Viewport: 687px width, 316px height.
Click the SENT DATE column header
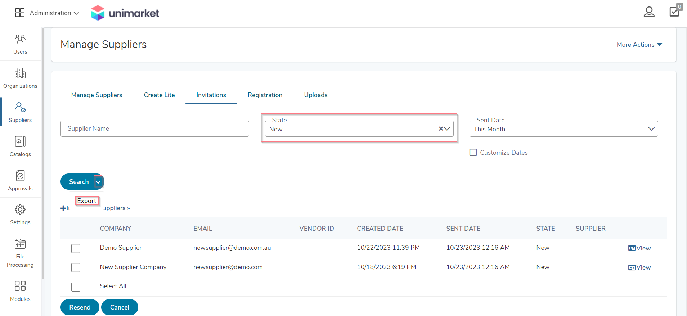(463, 229)
